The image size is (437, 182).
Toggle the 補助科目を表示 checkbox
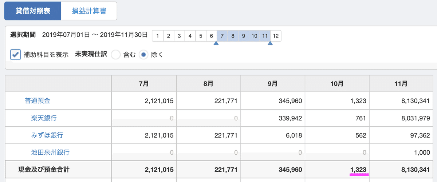[16, 55]
